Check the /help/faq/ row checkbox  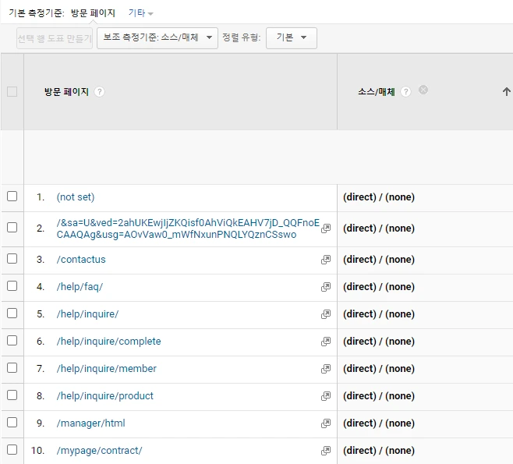tap(12, 286)
